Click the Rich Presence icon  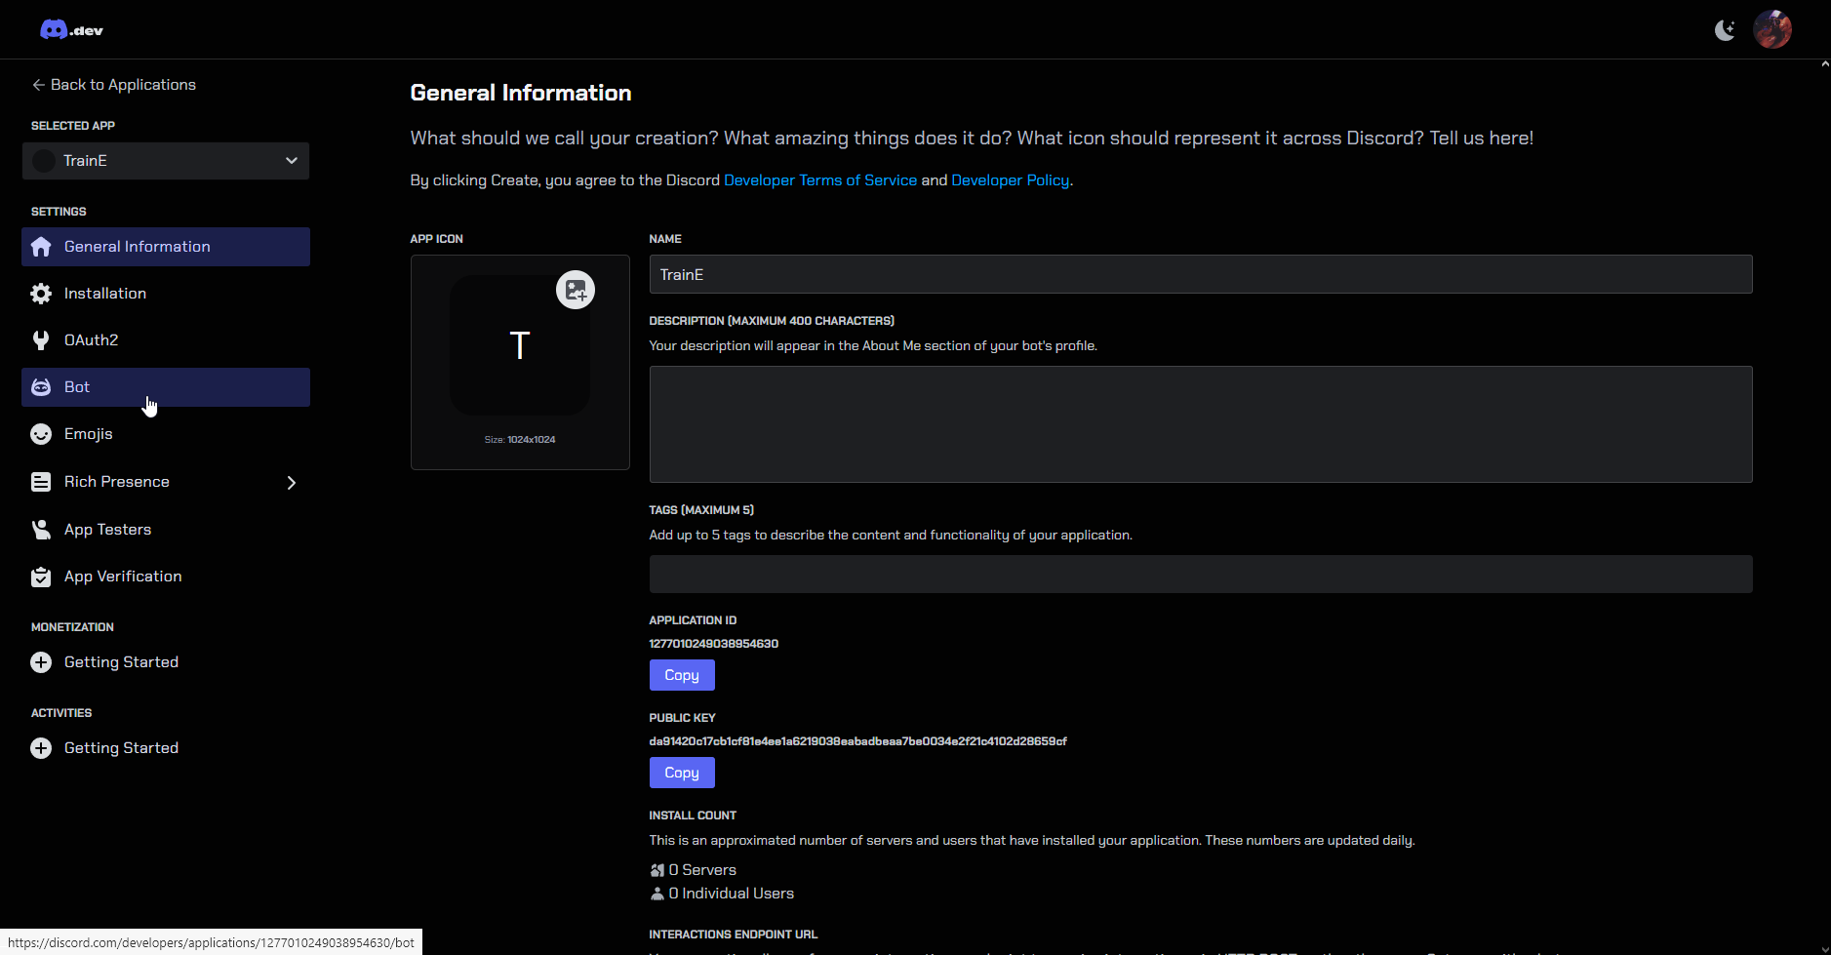coord(41,482)
